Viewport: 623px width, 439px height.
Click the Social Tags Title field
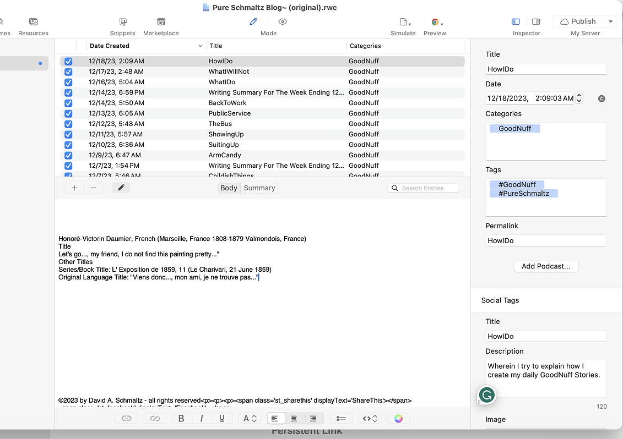(x=546, y=336)
